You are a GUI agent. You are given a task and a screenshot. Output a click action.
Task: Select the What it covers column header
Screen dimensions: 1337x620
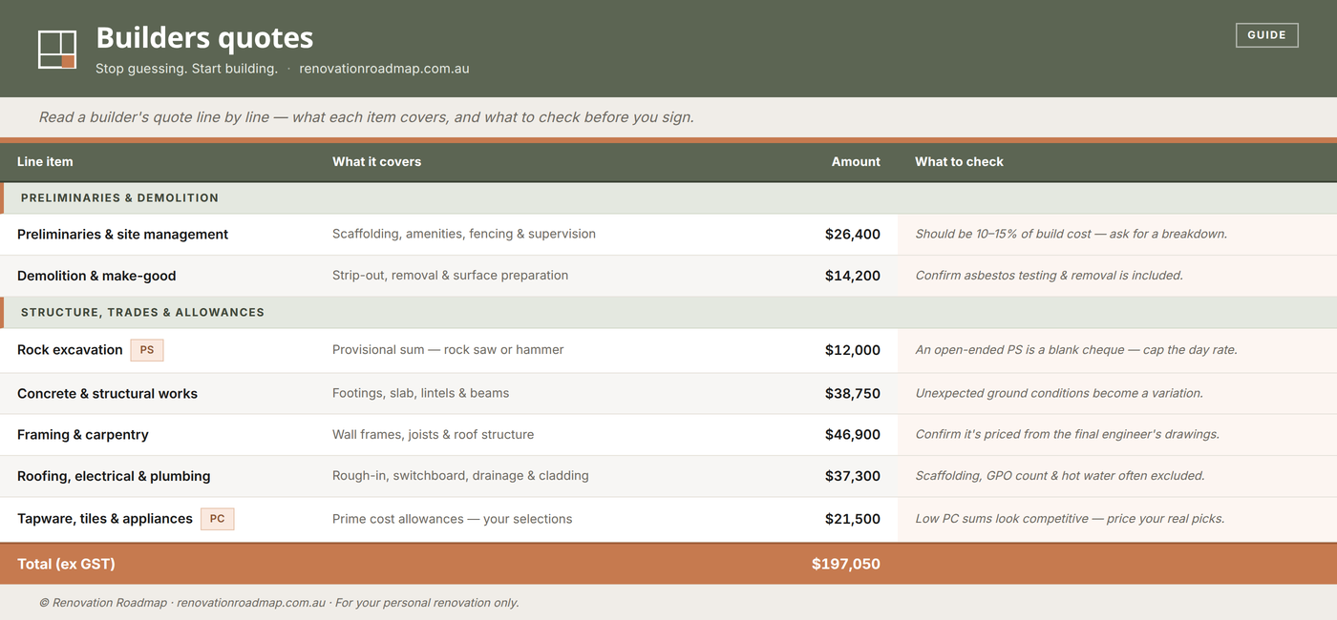coord(376,162)
